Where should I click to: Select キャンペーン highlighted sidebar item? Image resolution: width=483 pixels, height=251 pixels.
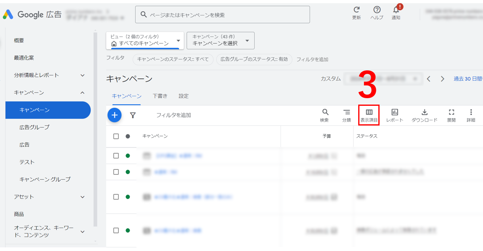(48, 110)
